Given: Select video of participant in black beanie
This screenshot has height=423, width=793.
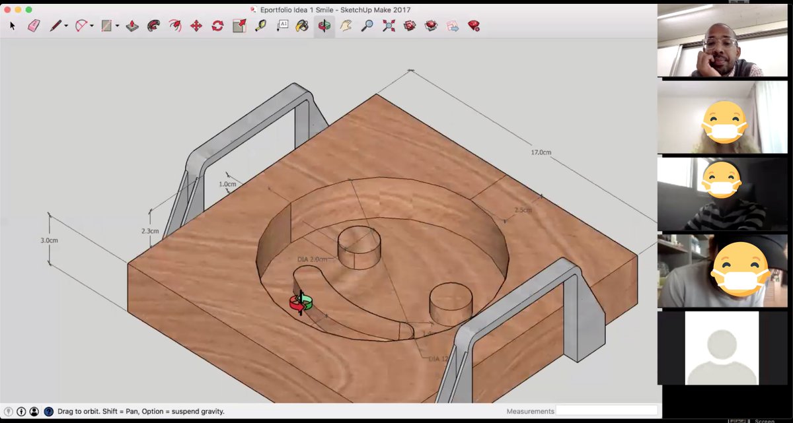Looking at the screenshot, I should click(722, 271).
